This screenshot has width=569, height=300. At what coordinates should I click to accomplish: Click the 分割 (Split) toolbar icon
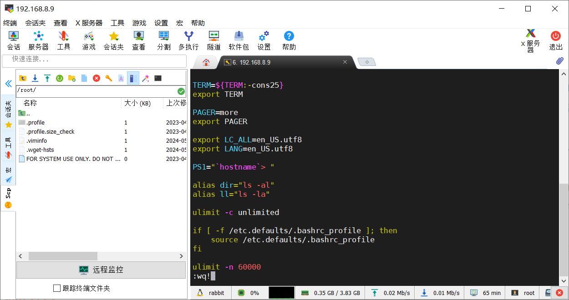click(163, 40)
